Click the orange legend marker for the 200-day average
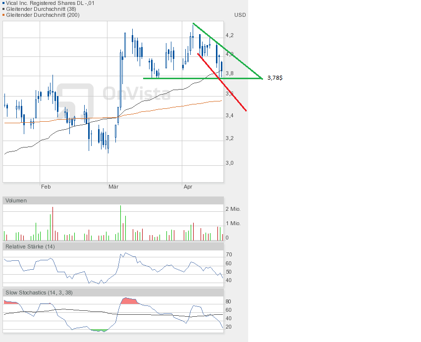This screenshot has width=421, height=342. click(x=3, y=15)
